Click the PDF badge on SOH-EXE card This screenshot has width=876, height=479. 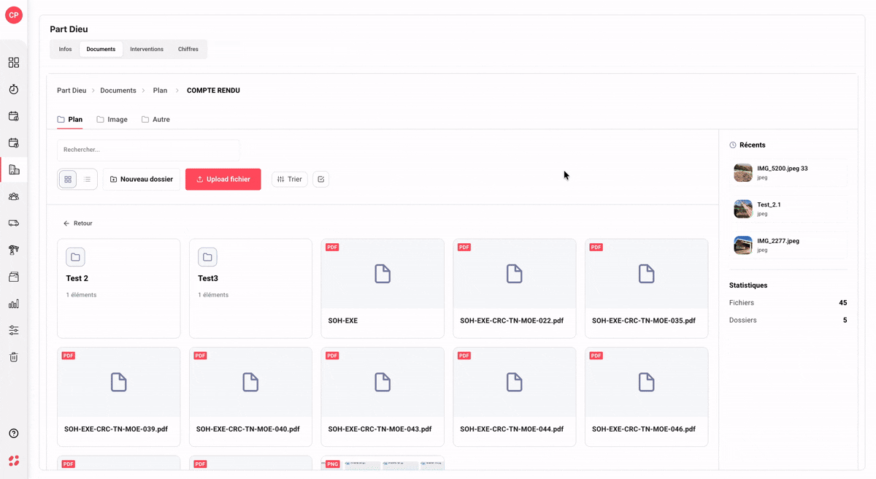(332, 248)
